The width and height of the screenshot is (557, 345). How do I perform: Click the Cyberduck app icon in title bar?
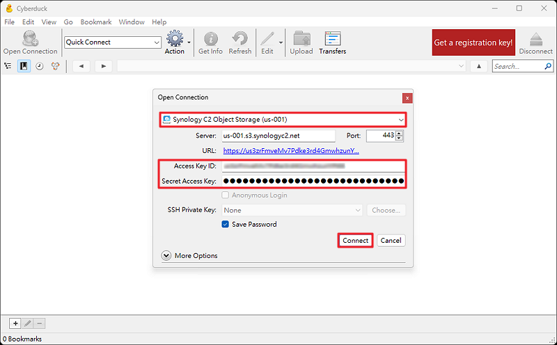tap(9, 8)
